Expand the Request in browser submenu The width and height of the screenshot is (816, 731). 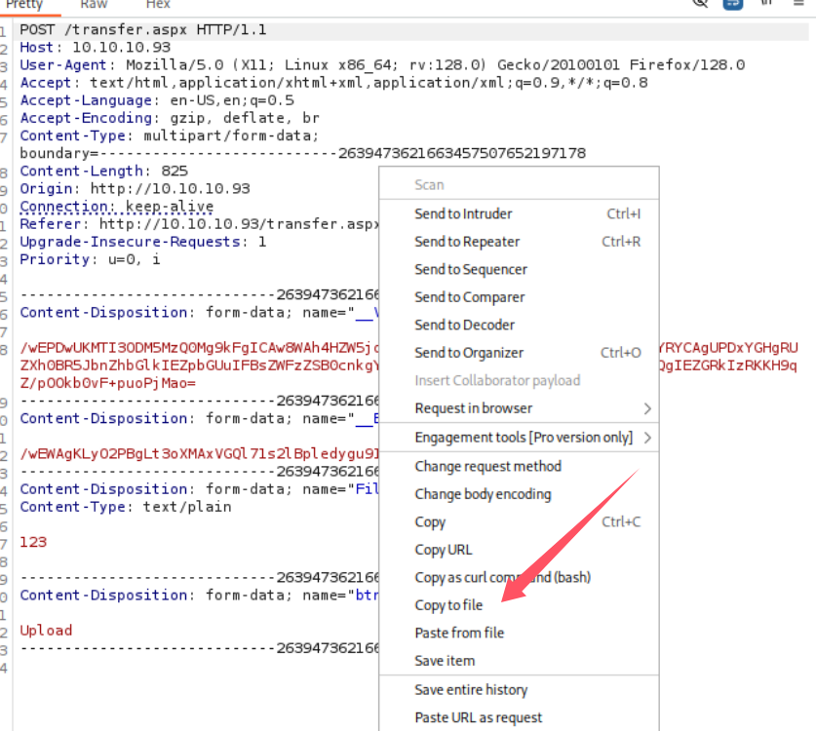[647, 408]
